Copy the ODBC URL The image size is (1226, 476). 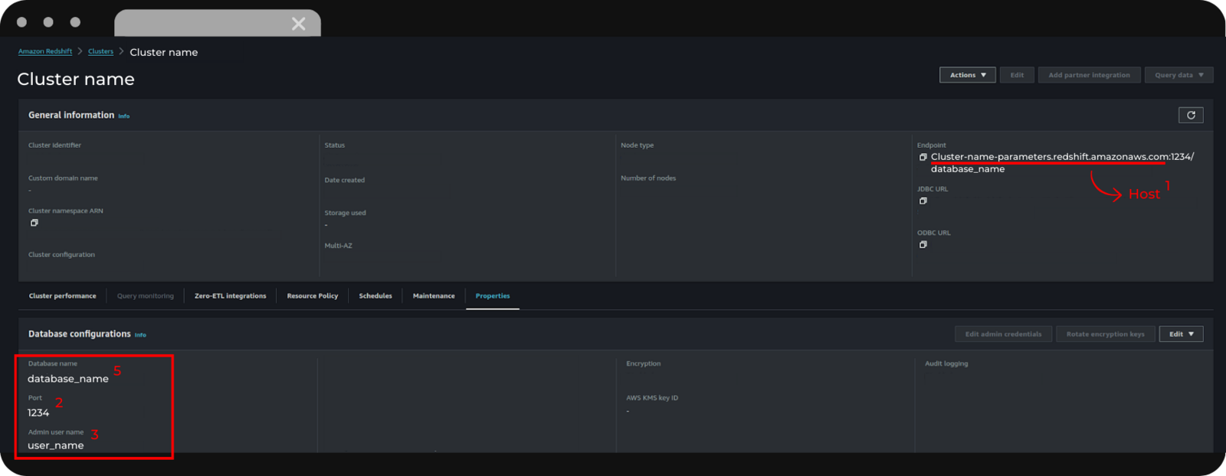[923, 245]
